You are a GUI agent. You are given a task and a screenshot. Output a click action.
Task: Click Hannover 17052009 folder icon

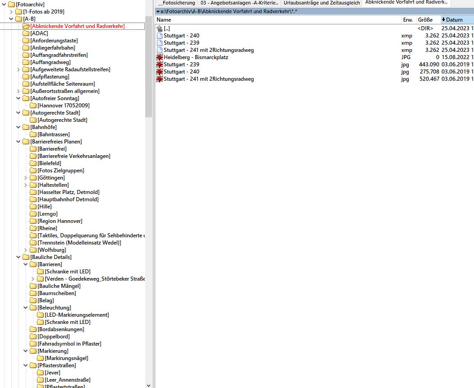tap(33, 106)
